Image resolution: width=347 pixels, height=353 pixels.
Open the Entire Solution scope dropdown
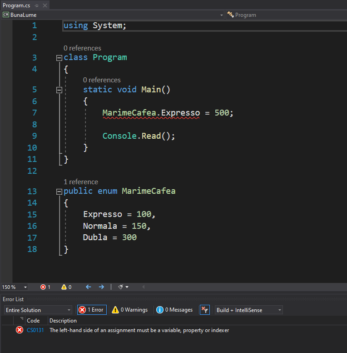click(38, 310)
